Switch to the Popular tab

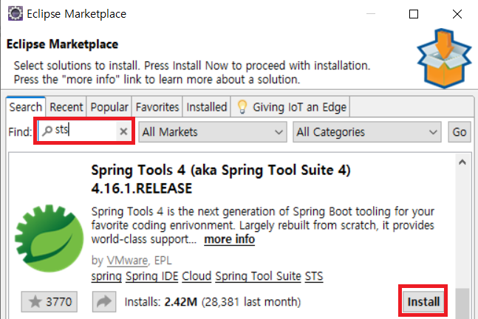[109, 107]
